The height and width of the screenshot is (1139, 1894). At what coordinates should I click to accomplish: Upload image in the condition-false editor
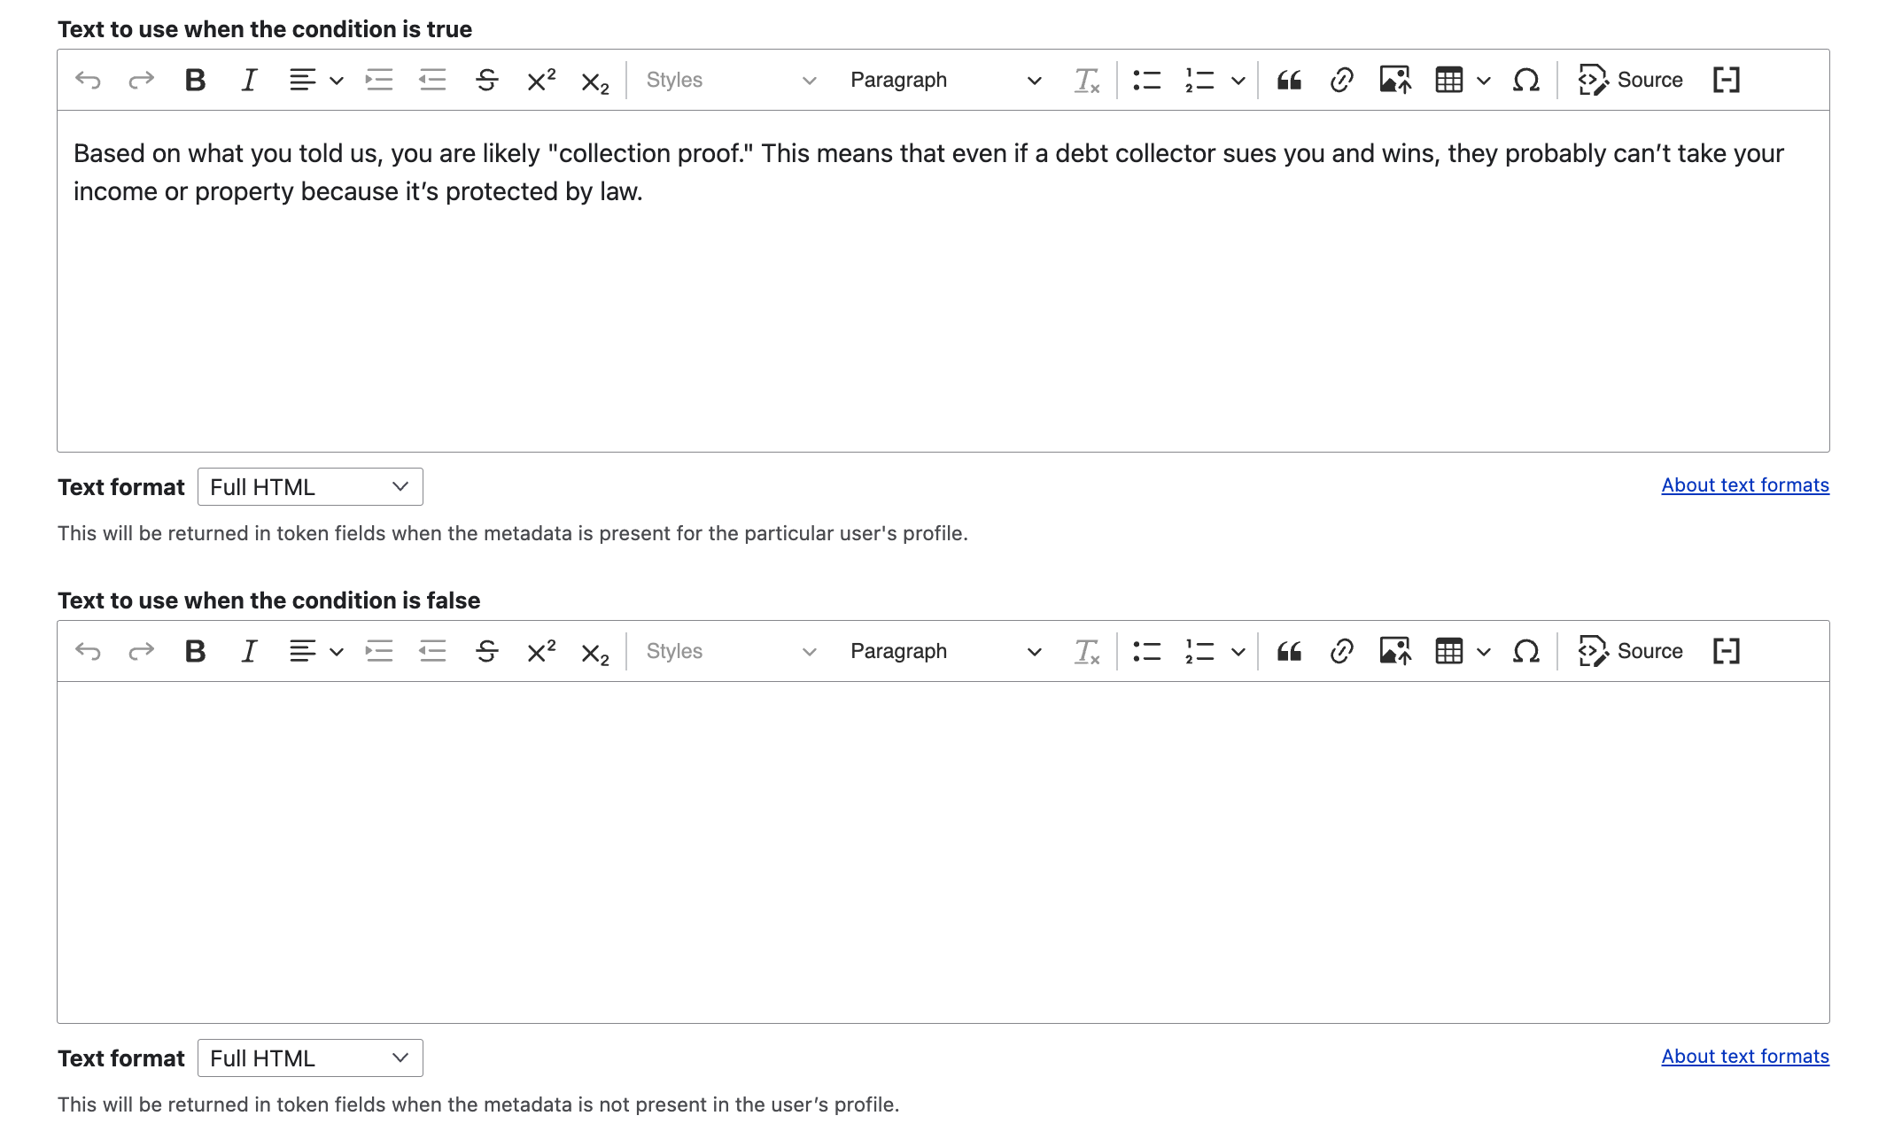click(1395, 652)
